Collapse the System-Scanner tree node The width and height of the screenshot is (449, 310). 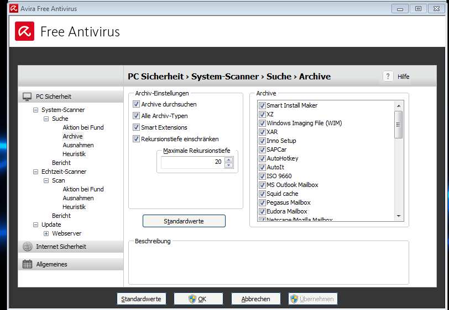click(35, 110)
